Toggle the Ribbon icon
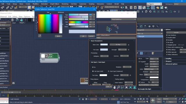The height and width of the screenshot is (104, 186). (x=140, y=8)
